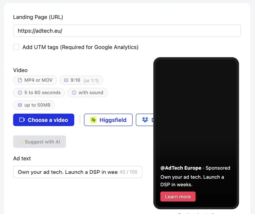Open the Higgsfield video source button

tap(108, 120)
